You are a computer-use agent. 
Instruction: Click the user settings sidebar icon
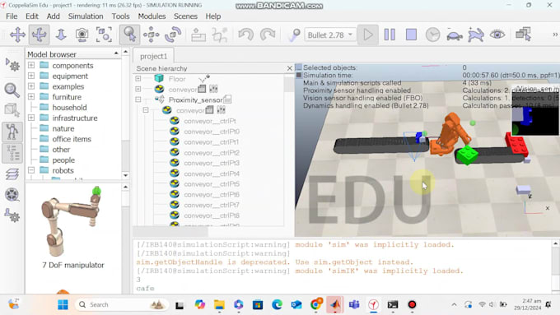point(12,215)
